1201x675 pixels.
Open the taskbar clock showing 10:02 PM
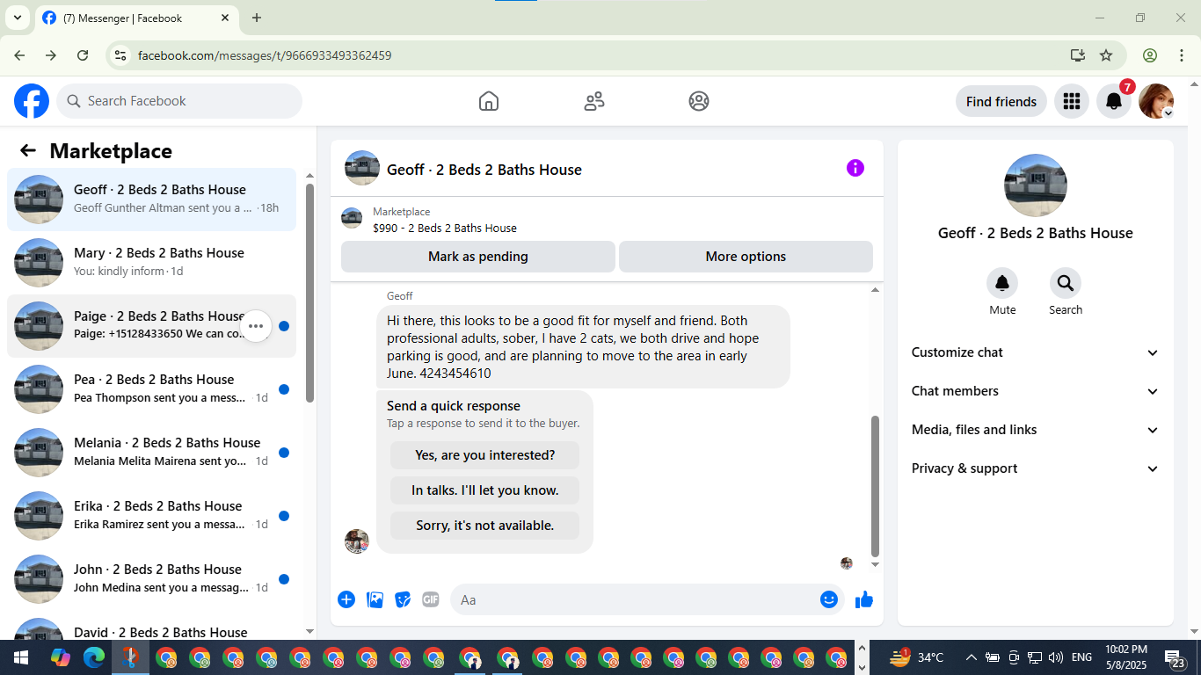pos(1125,657)
